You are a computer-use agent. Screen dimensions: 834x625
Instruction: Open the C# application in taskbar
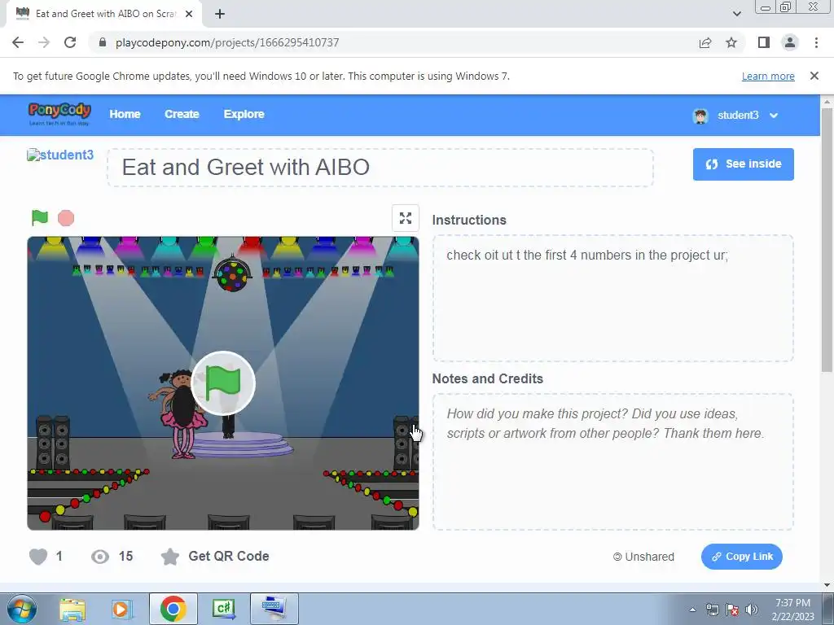coord(224,609)
